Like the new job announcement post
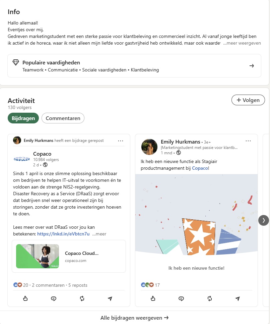Viewport: 270px width, 324px height. 153,299
